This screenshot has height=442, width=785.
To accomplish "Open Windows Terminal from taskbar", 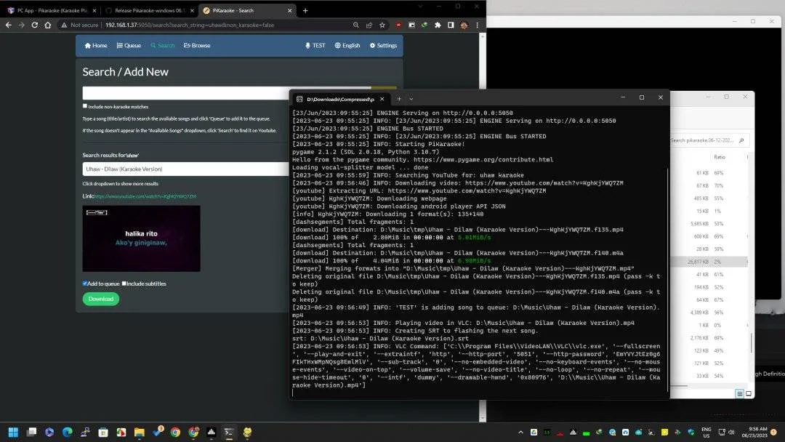I will tap(229, 432).
